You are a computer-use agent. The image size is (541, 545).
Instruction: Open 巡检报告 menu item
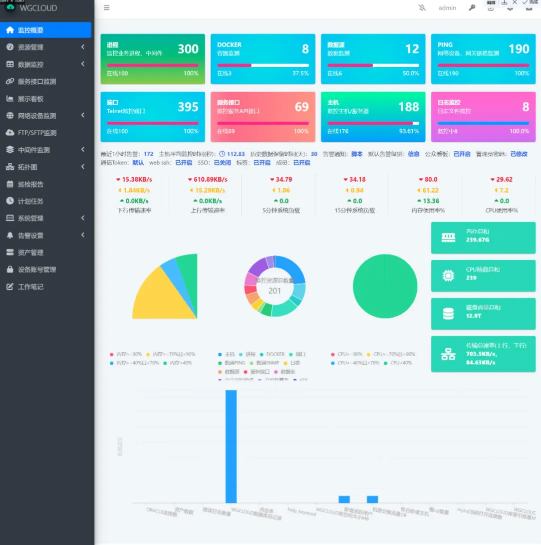pyautogui.click(x=46, y=184)
